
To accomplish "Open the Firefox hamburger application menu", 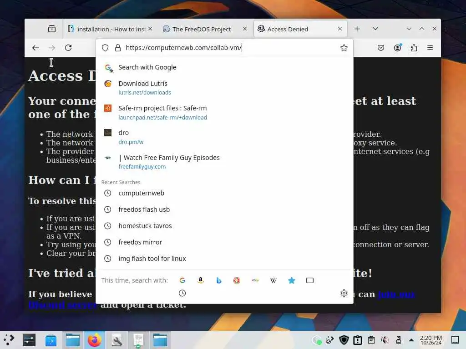I will tap(430, 48).
